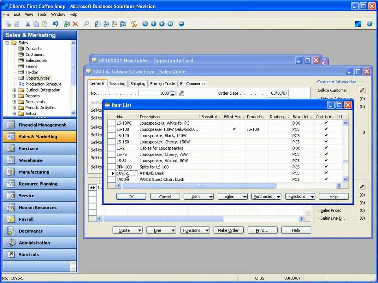Click the Field Filter toolbar icon

[98, 24]
